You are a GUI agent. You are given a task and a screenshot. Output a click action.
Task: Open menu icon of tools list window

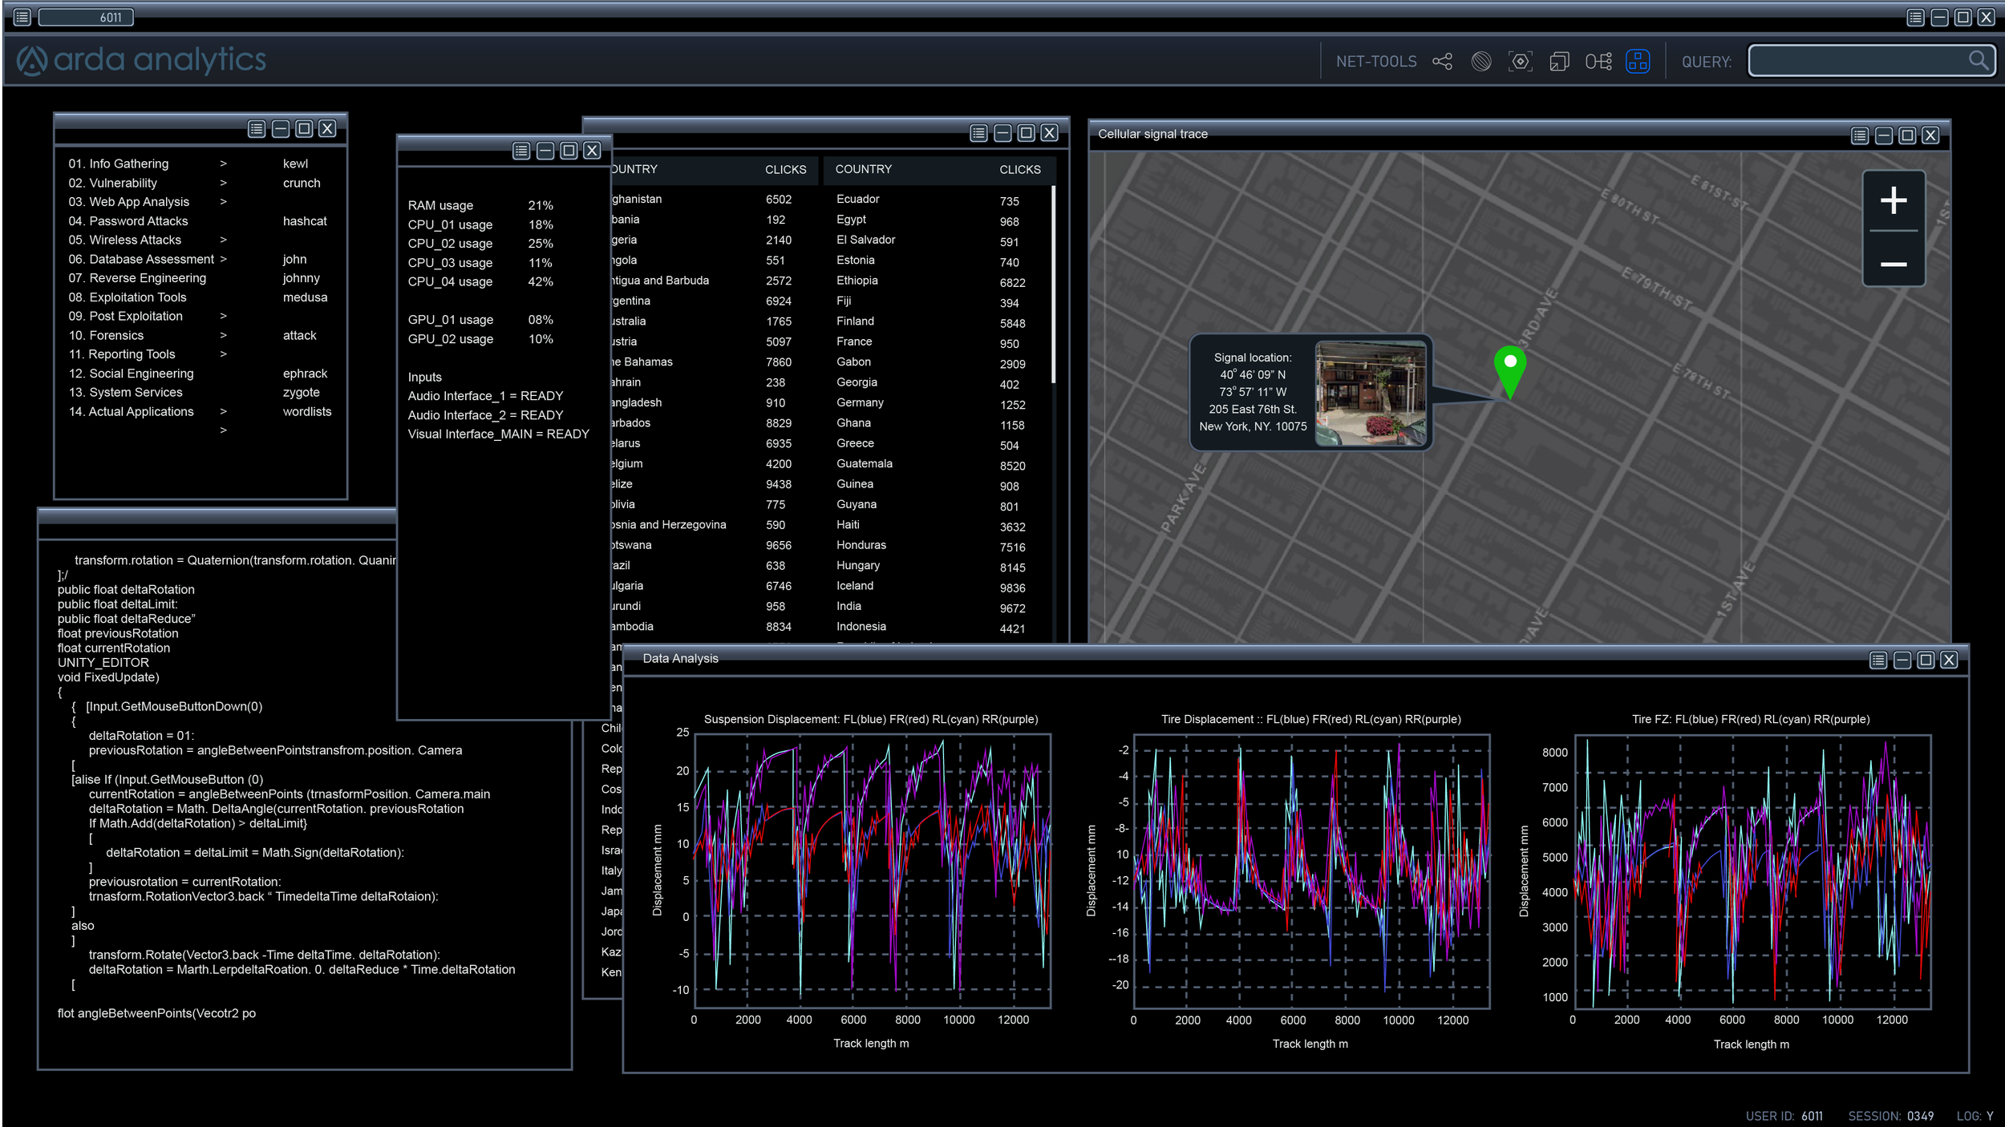pos(257,129)
